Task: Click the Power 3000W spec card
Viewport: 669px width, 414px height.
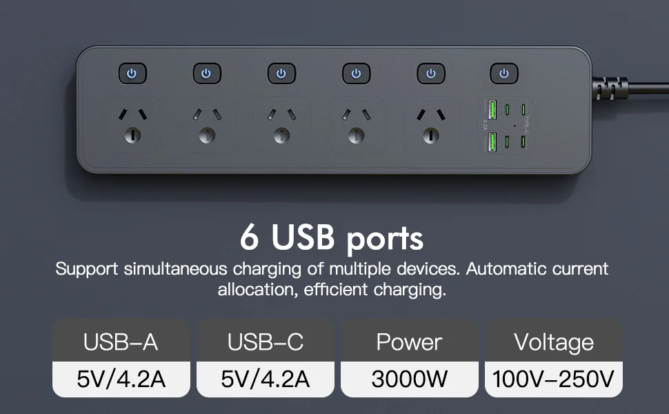Action: [x=410, y=358]
